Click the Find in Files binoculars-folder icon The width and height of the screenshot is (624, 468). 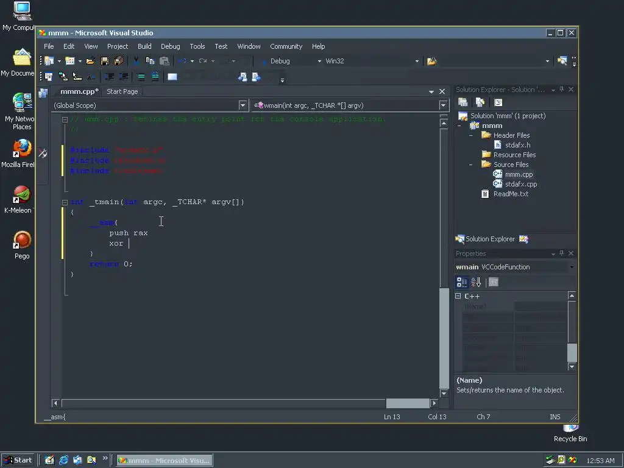click(x=432, y=62)
